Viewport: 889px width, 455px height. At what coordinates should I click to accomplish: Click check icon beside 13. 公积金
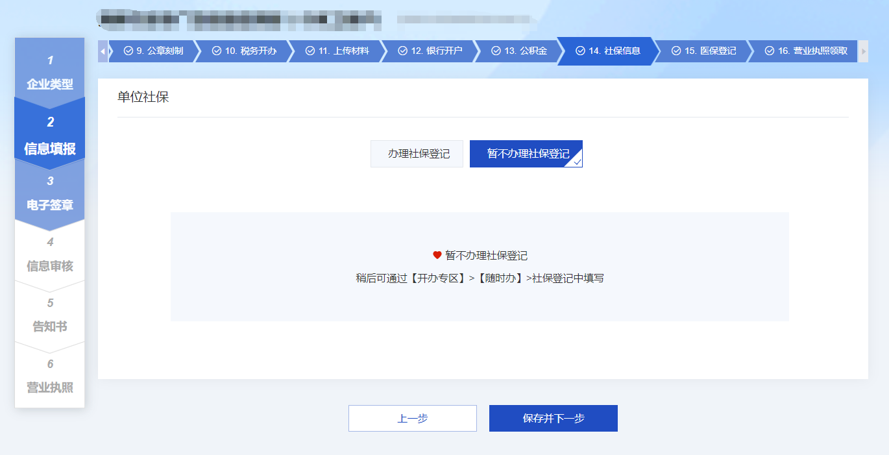pos(496,51)
